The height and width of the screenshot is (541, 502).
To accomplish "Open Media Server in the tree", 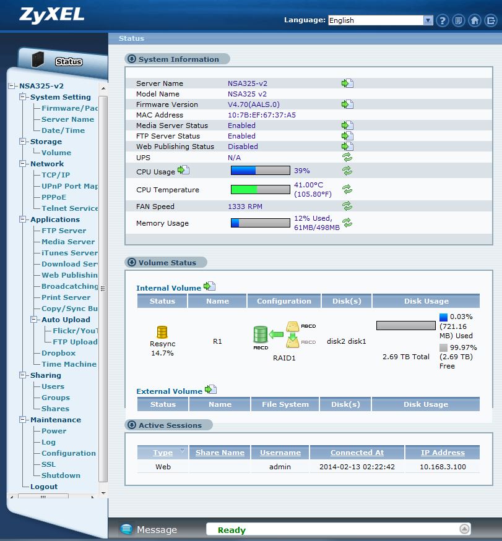I will [x=68, y=242].
